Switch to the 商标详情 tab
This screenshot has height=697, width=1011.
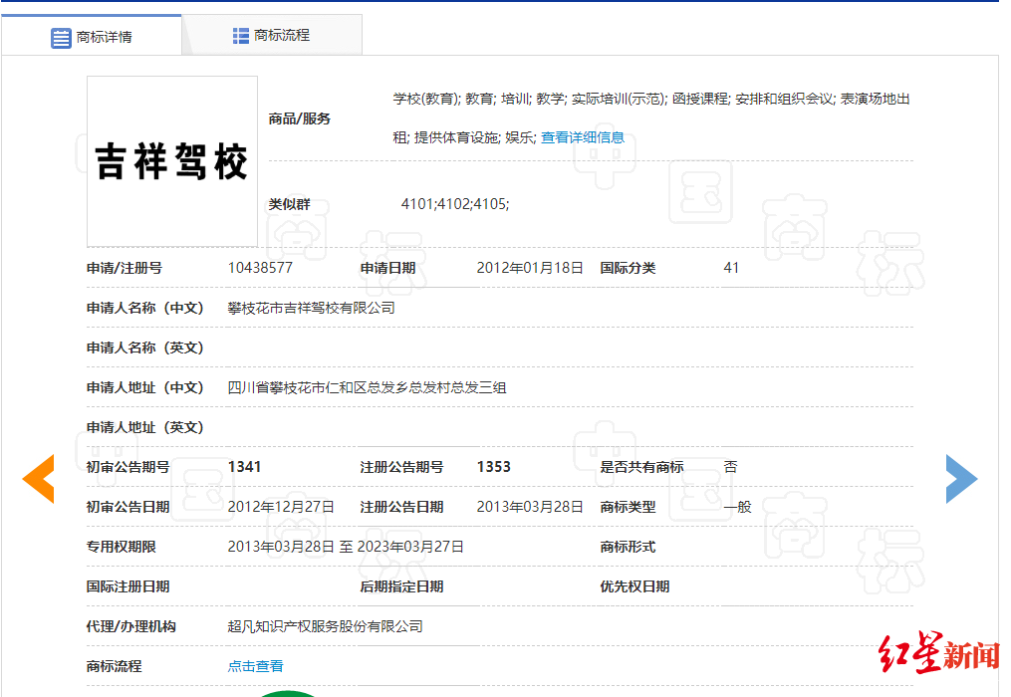coord(92,36)
